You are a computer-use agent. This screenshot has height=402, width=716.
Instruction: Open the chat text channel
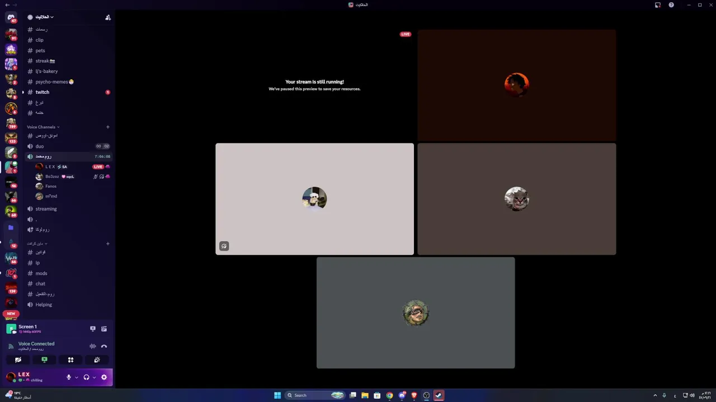(x=68, y=284)
